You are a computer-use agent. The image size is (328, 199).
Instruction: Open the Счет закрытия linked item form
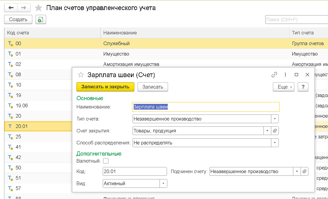click(x=275, y=131)
